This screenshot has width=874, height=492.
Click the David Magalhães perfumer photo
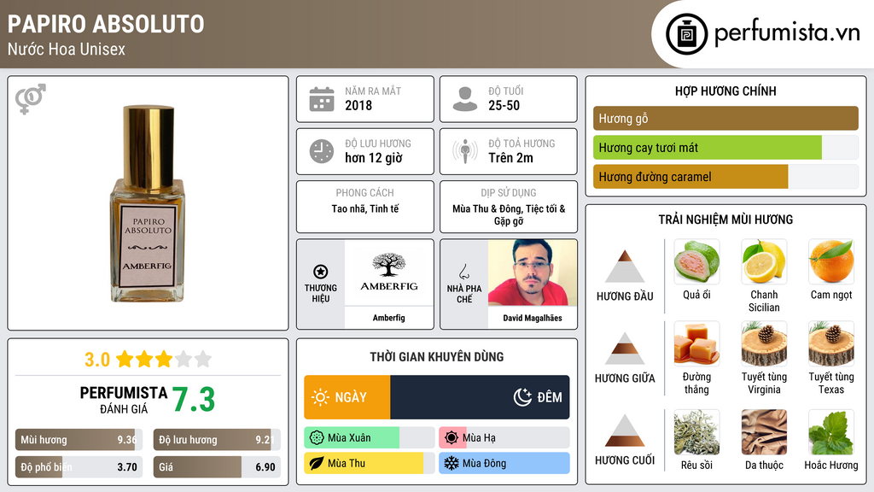533,272
